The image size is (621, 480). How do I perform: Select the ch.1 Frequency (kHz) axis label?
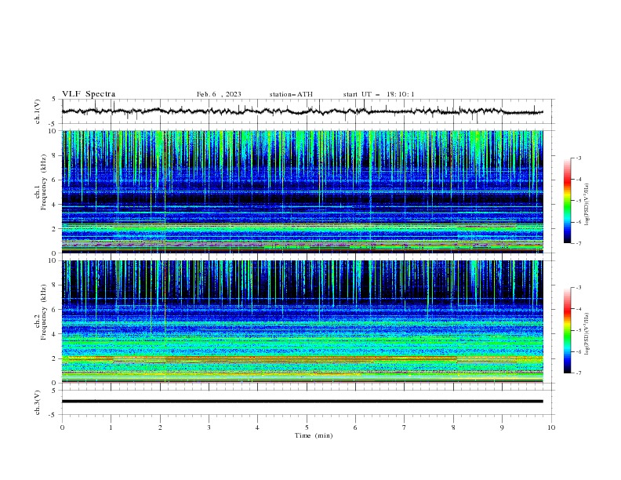pos(41,180)
